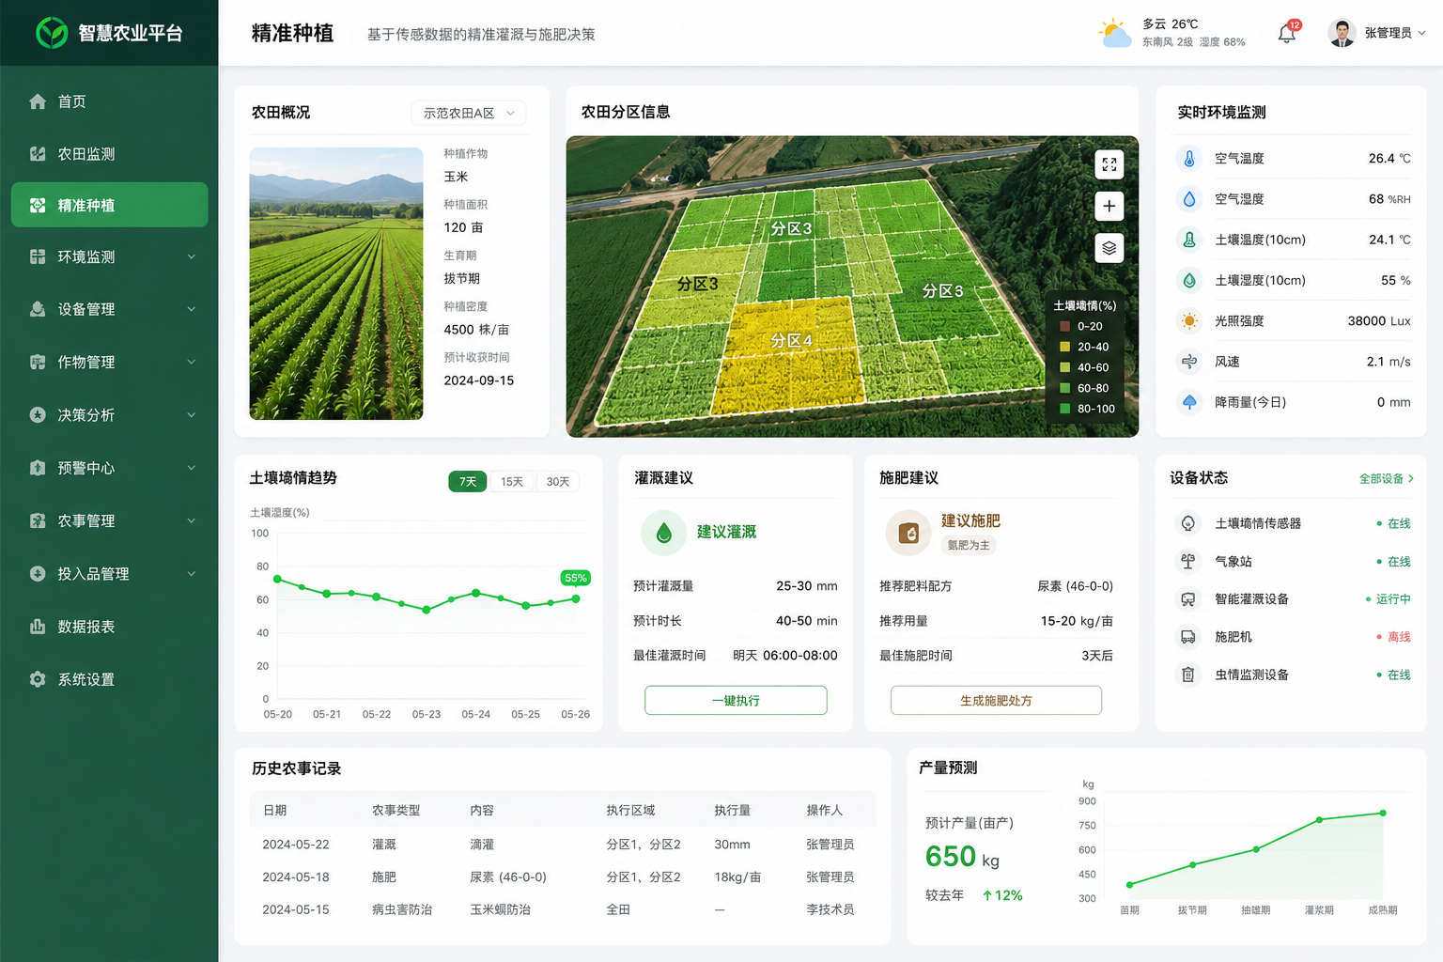The image size is (1443, 962).
Task: Click the 05-23 soil moisture data point
Action: pos(427,610)
